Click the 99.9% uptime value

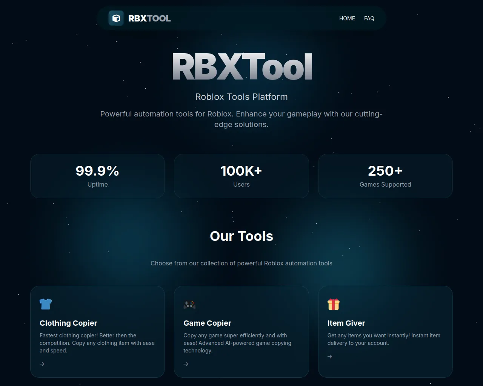[x=97, y=171]
